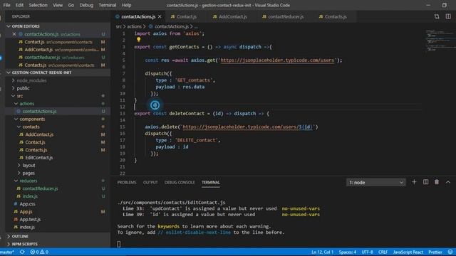Screen dimensions: 456x256
Task: Open the Selection menu
Action: 38,5
